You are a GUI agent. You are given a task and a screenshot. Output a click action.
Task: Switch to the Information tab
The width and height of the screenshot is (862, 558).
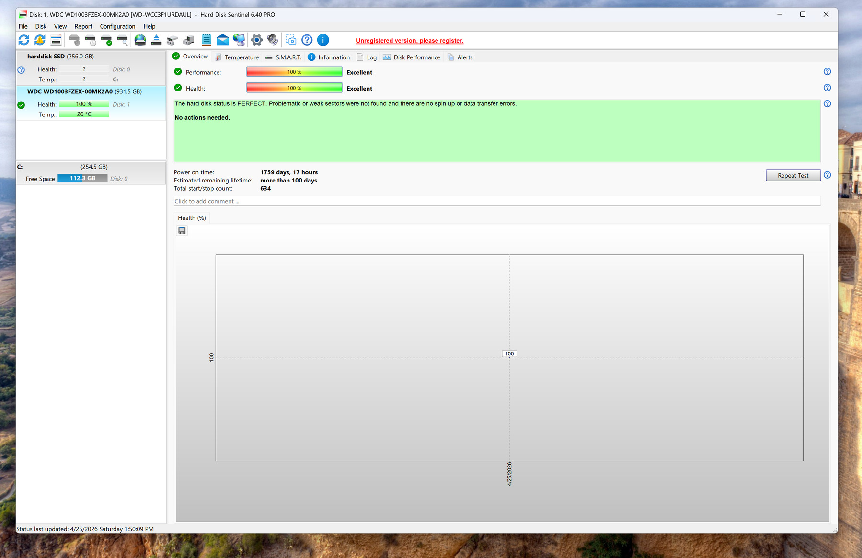[329, 57]
